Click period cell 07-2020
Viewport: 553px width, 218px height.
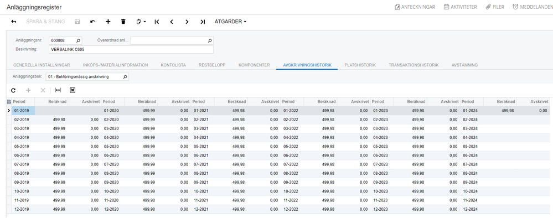tap(113, 164)
